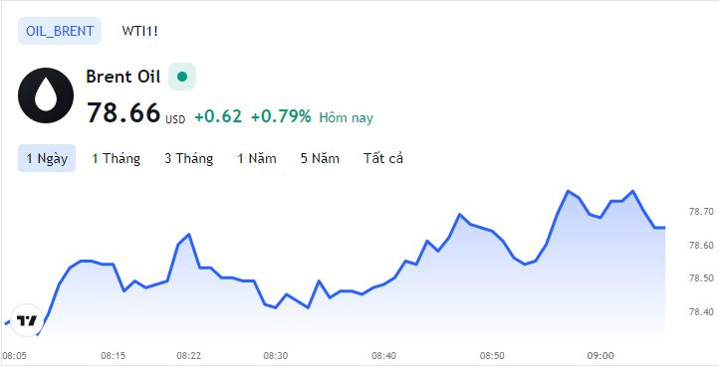Click the Hôm nay label
The image size is (719, 367).
click(347, 117)
